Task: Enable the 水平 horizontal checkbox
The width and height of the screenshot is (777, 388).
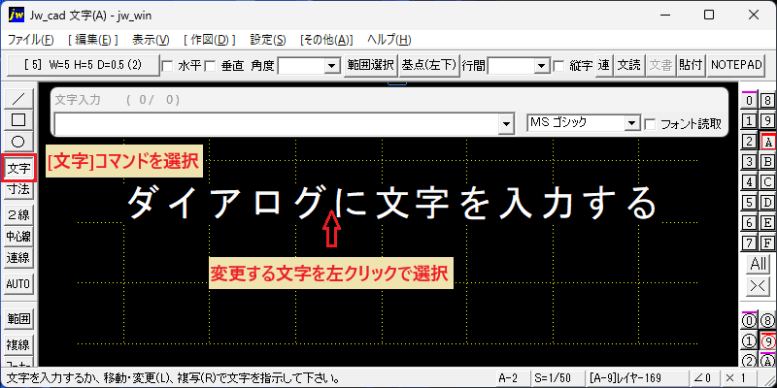Action: pos(167,66)
